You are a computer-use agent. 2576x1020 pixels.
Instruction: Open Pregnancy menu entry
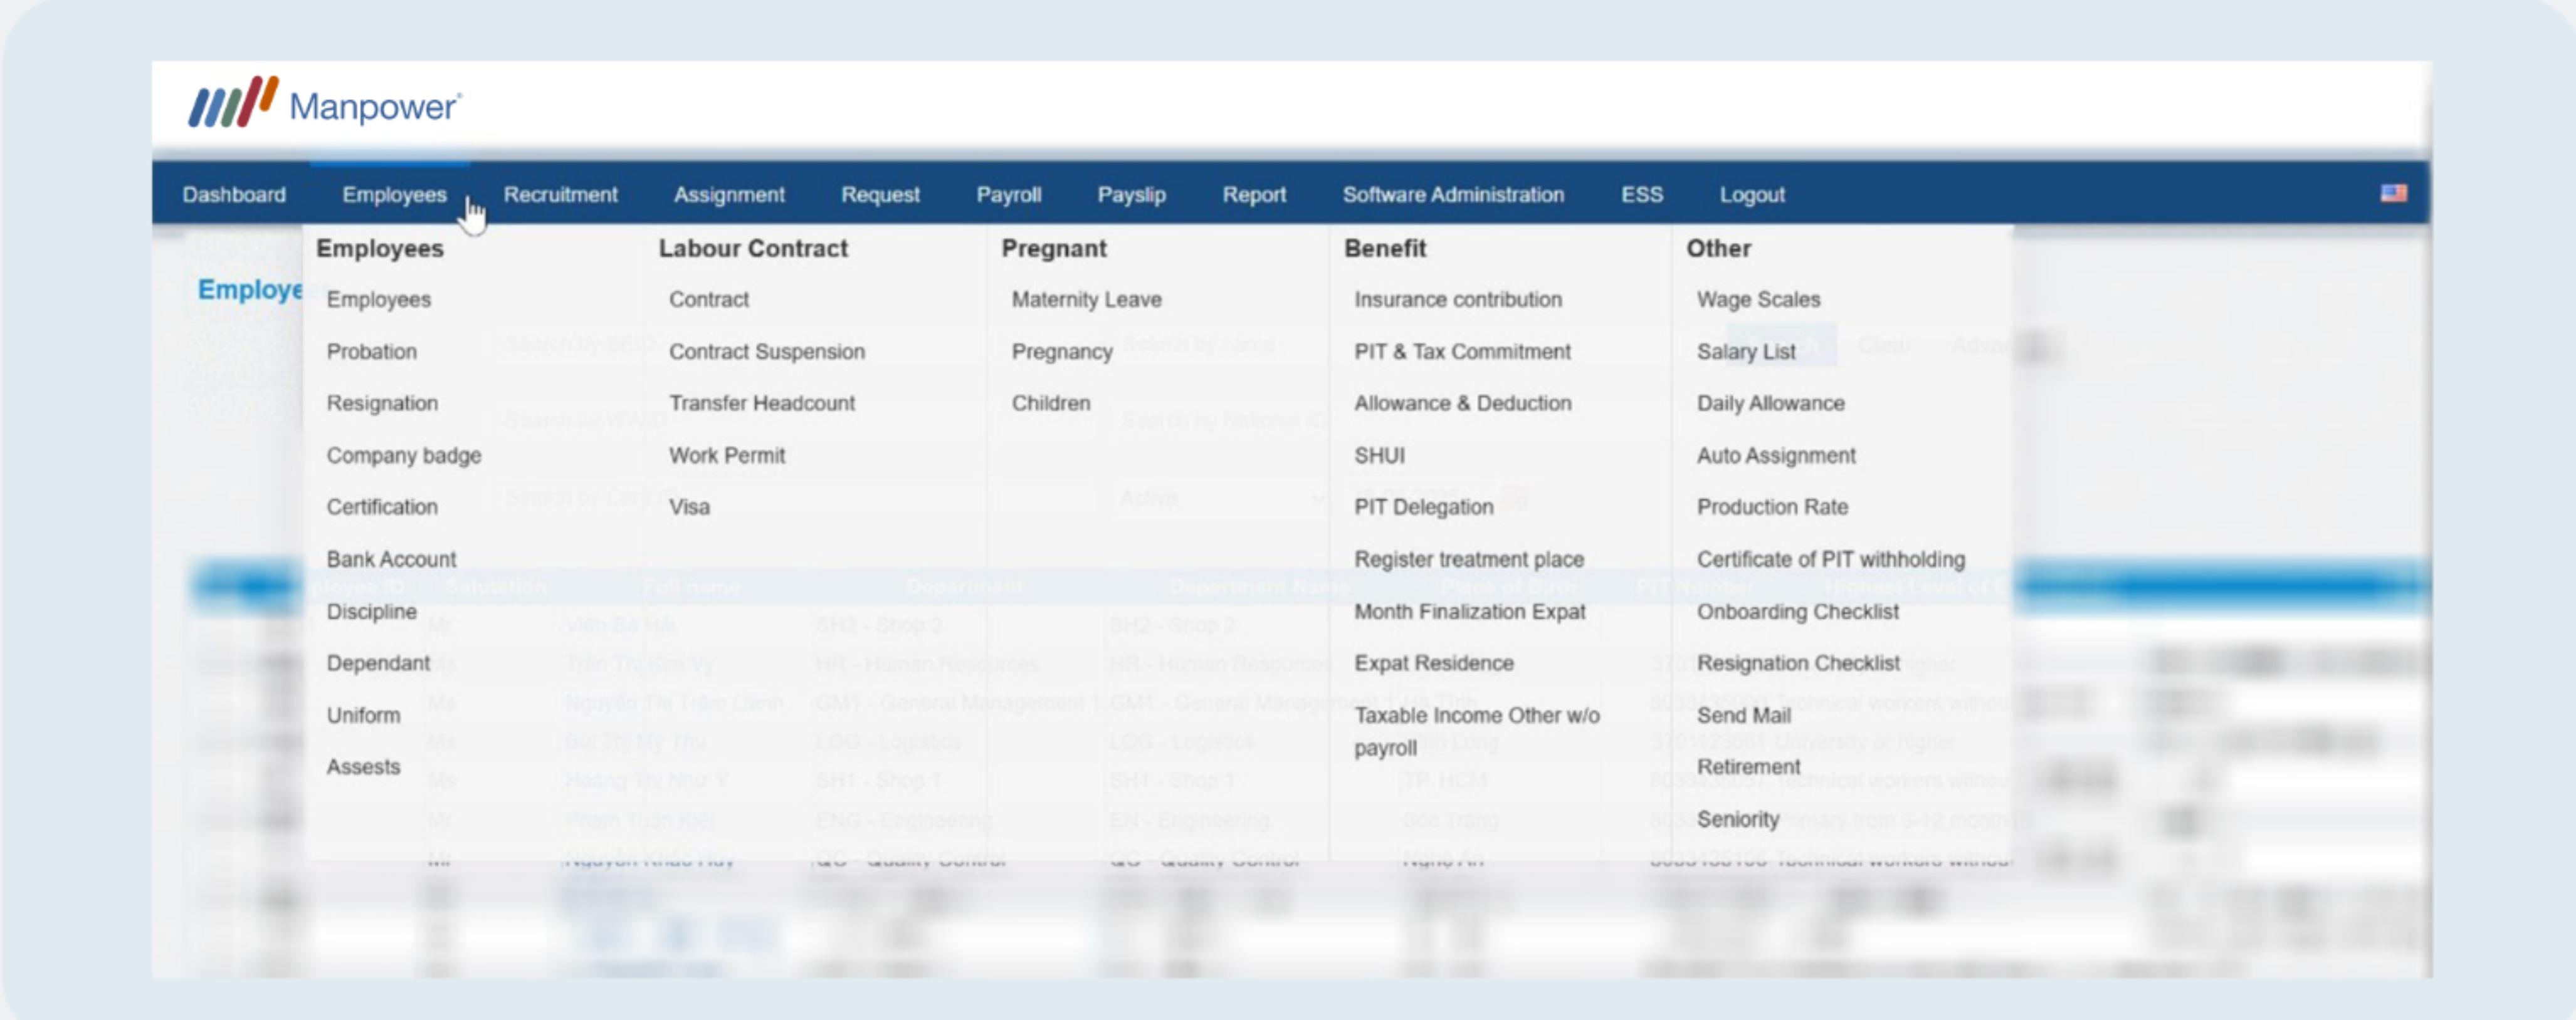tap(1062, 351)
